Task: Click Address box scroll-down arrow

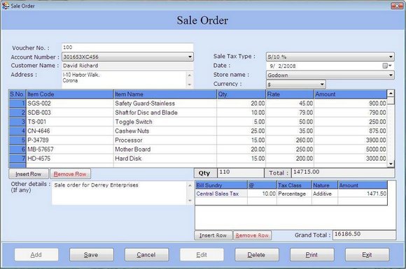Action: (x=189, y=85)
